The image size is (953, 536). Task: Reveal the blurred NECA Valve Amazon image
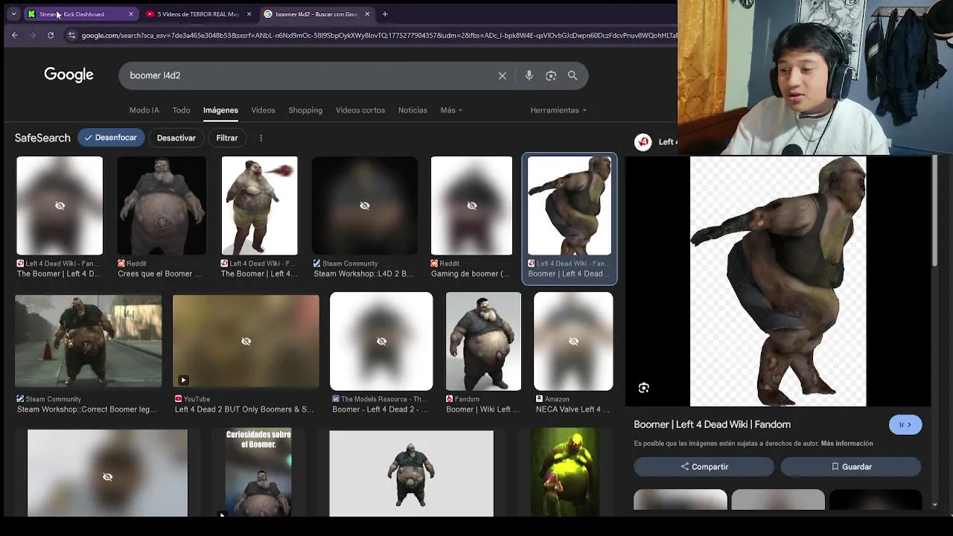pyautogui.click(x=573, y=341)
